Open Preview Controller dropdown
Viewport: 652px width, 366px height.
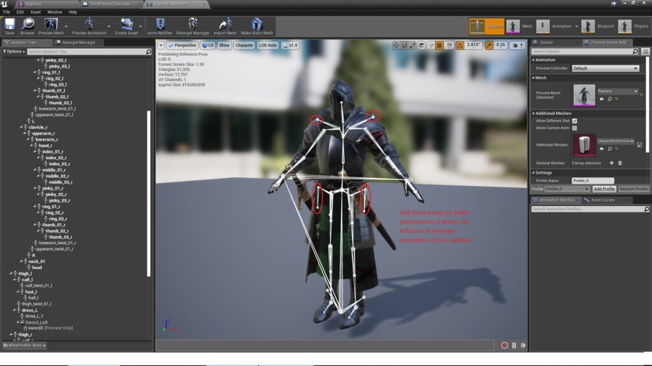[605, 69]
